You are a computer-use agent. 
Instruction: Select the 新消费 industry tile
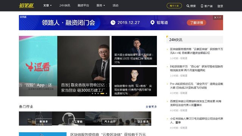click(35, 118)
